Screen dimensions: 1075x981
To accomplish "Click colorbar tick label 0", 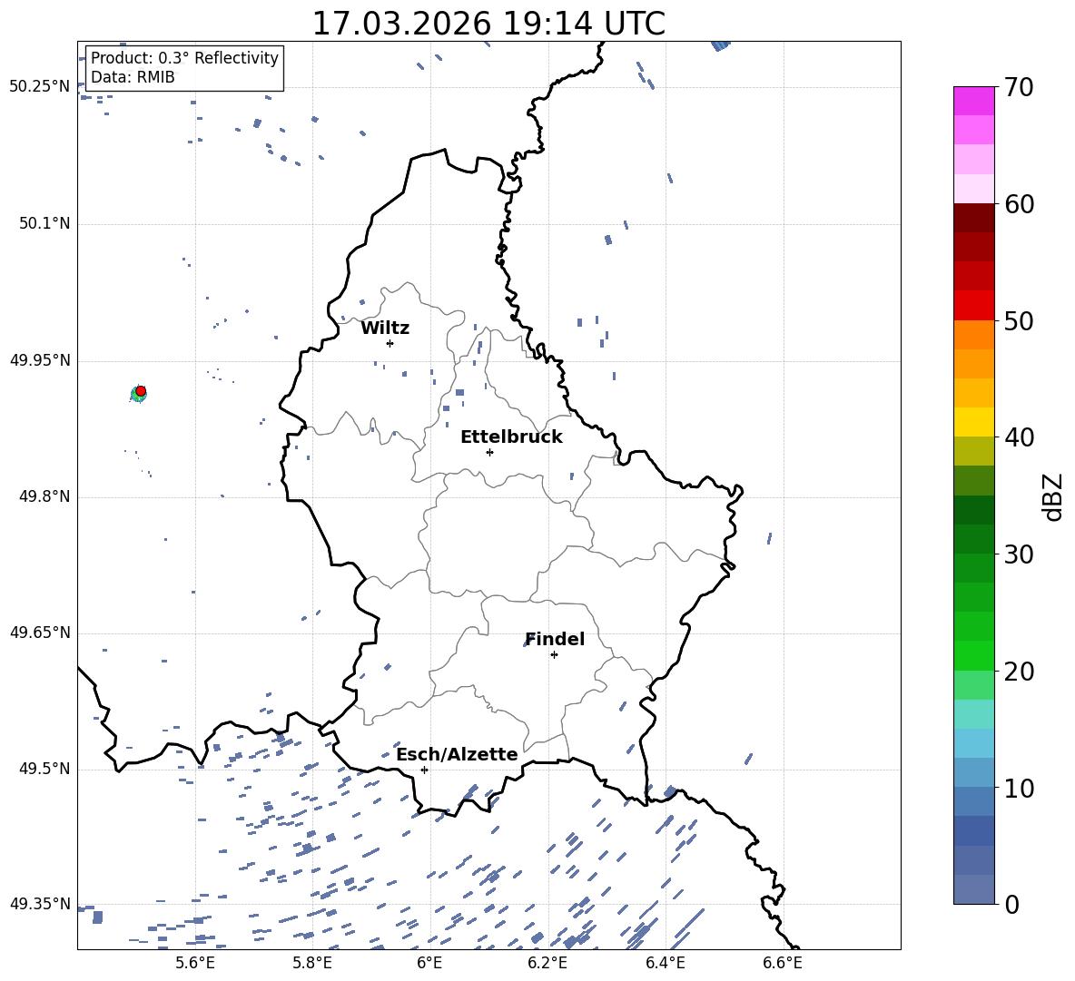I will (x=1011, y=904).
